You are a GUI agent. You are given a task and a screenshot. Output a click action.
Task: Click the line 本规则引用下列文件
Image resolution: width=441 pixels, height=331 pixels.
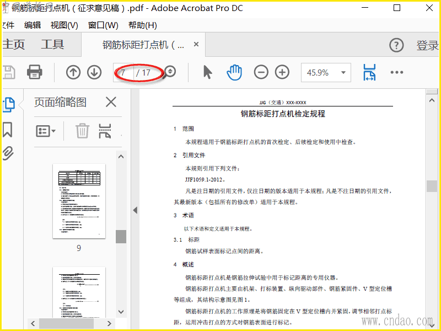[213, 169]
